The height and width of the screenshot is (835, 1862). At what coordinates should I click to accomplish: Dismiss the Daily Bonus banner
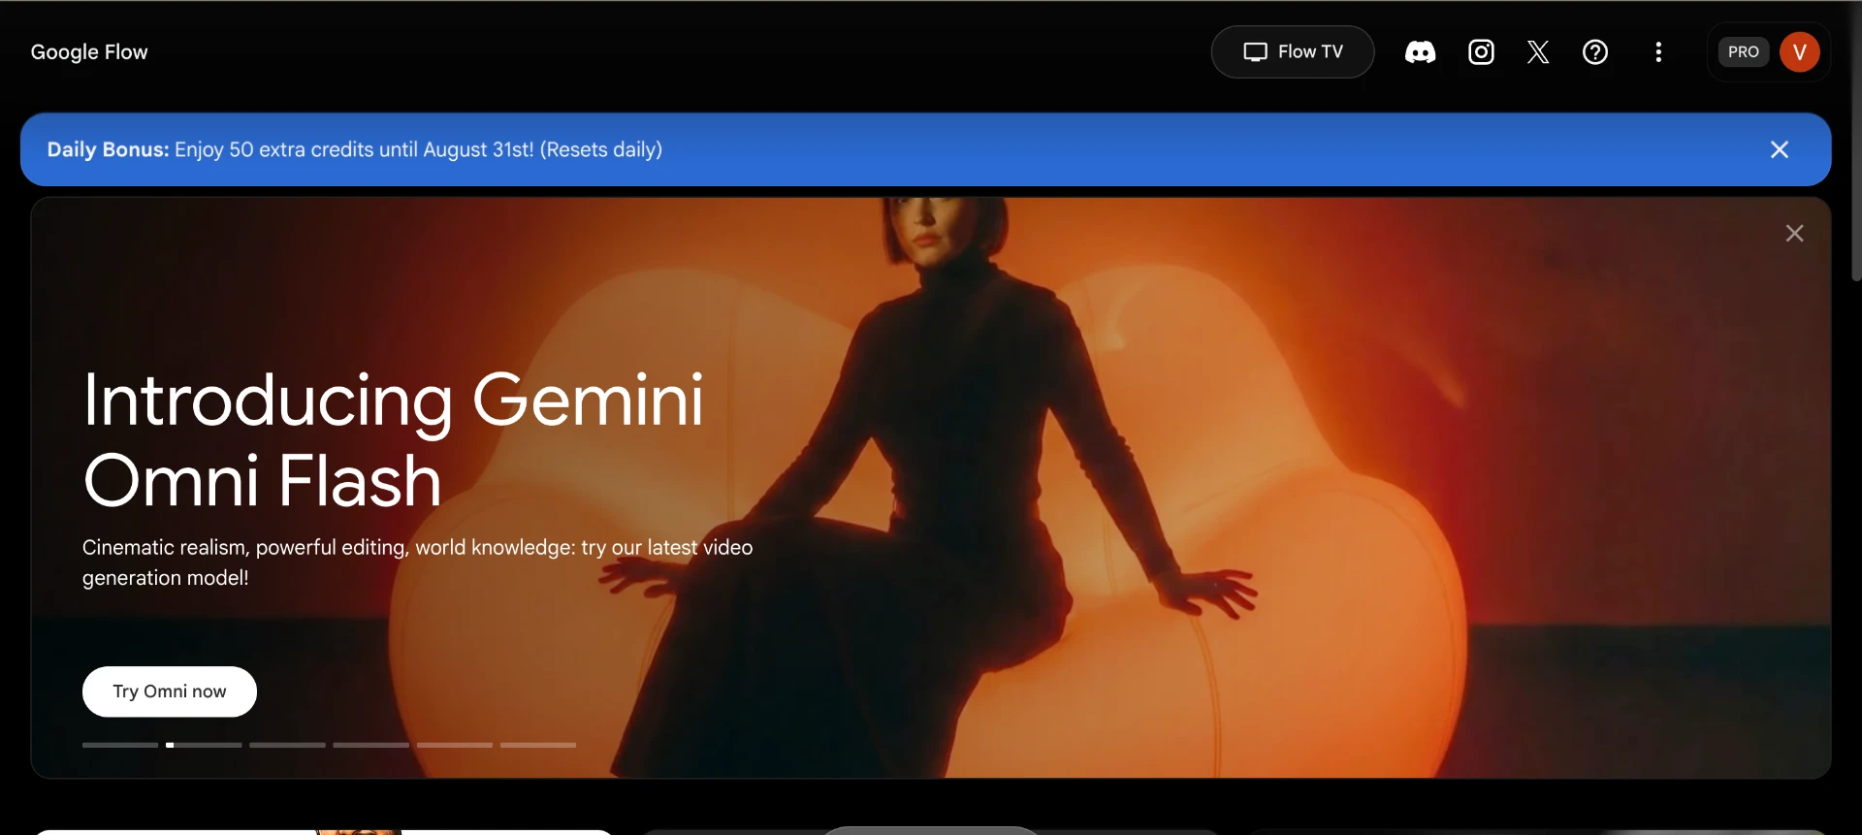tap(1780, 149)
